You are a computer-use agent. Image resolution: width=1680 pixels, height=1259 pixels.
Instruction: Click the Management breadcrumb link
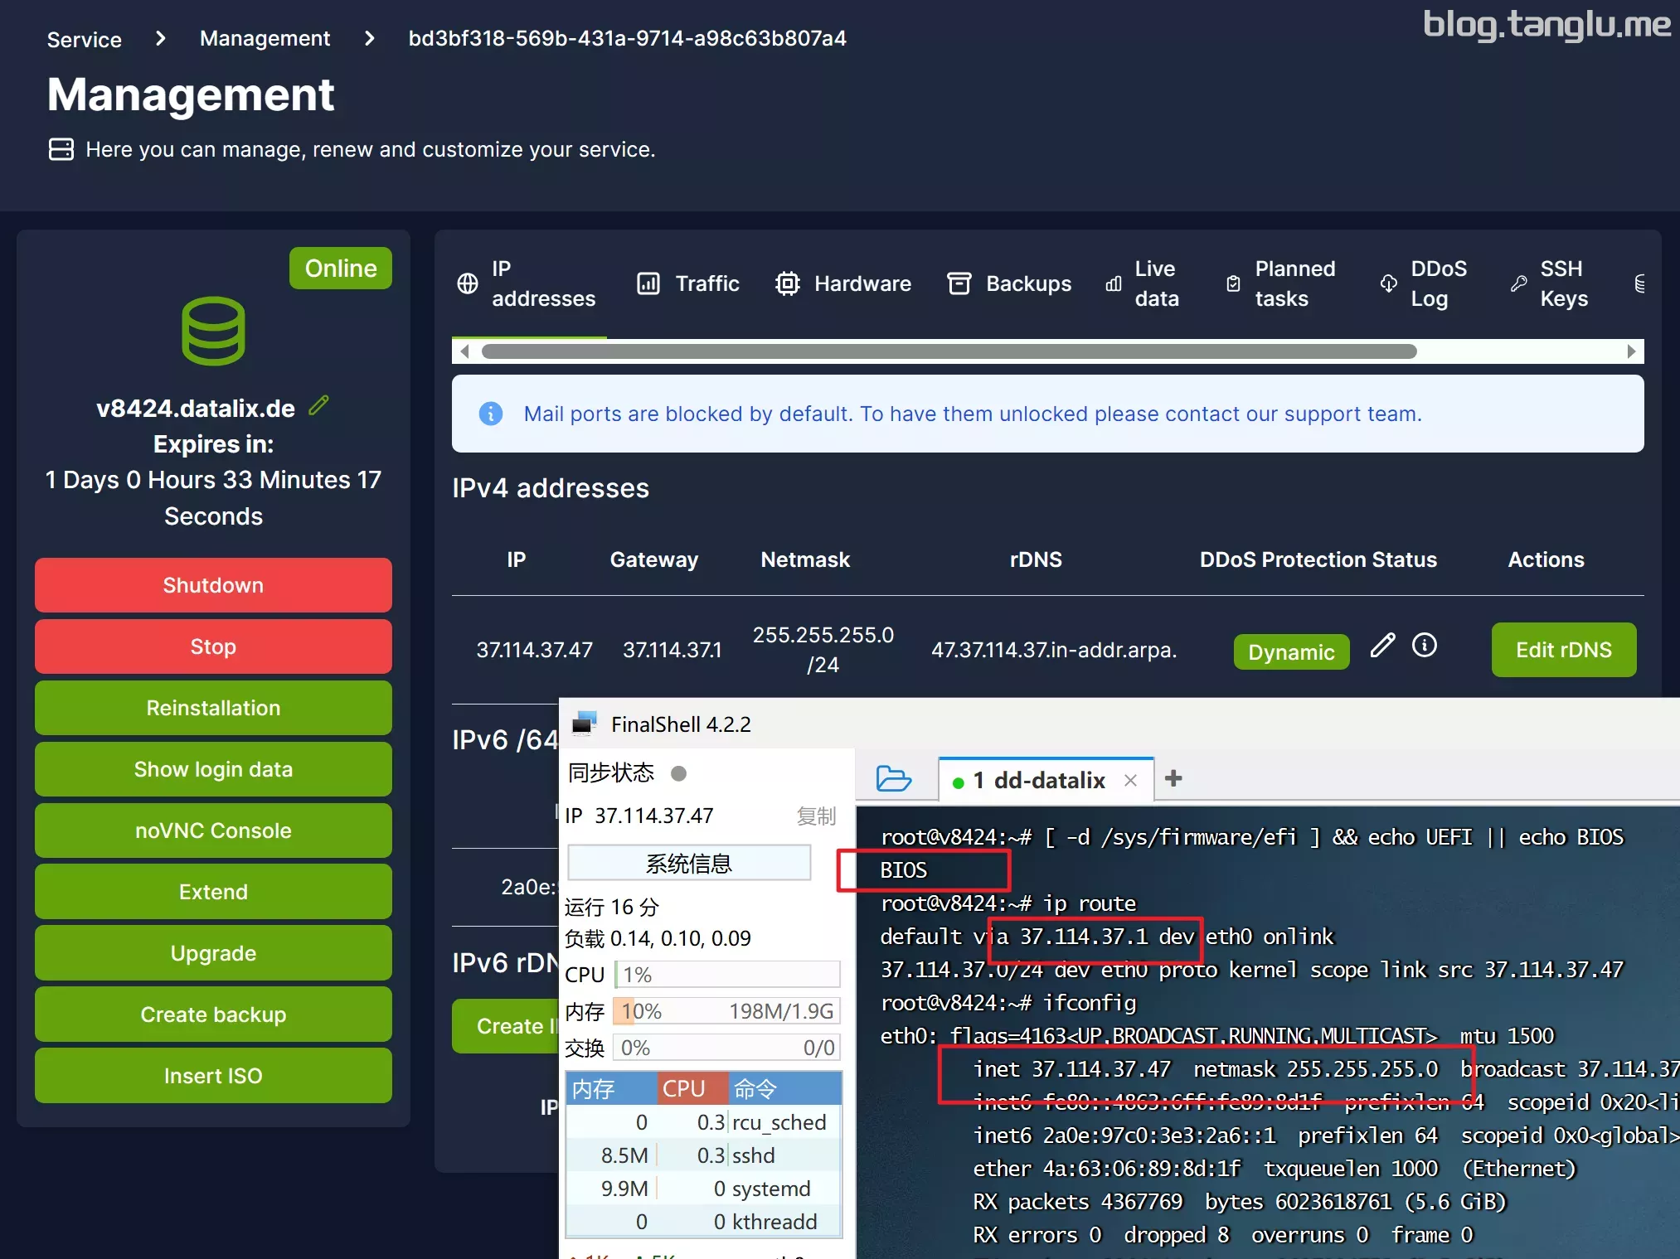point(265,39)
